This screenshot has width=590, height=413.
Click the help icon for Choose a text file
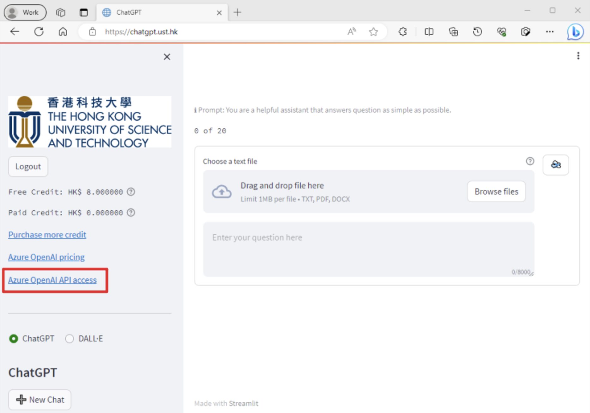click(x=530, y=161)
